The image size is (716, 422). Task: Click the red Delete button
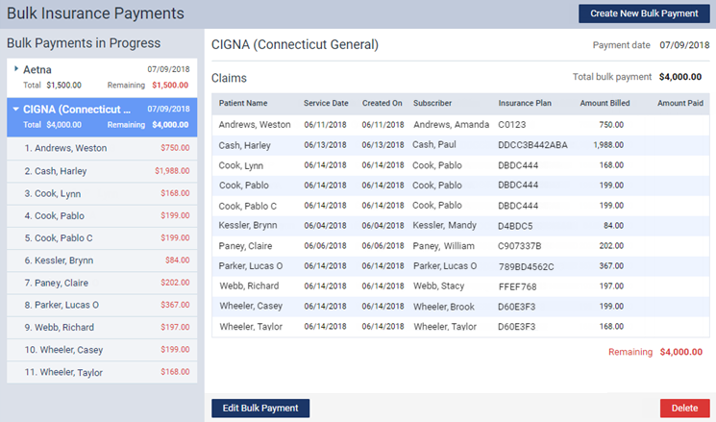(684, 408)
